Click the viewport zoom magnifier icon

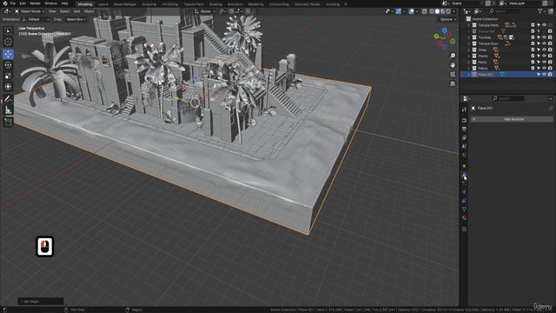pyautogui.click(x=453, y=56)
